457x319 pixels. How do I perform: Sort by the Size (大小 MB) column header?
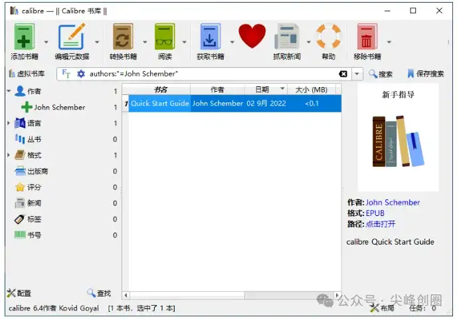tap(312, 90)
